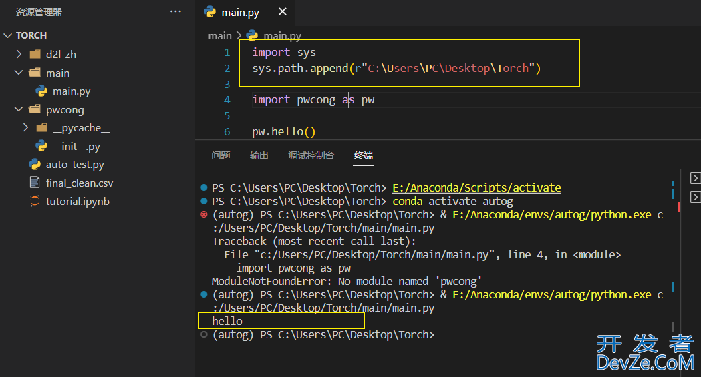Place cursor on 'import sys' line
This screenshot has height=377, width=701.
pyautogui.click(x=284, y=53)
